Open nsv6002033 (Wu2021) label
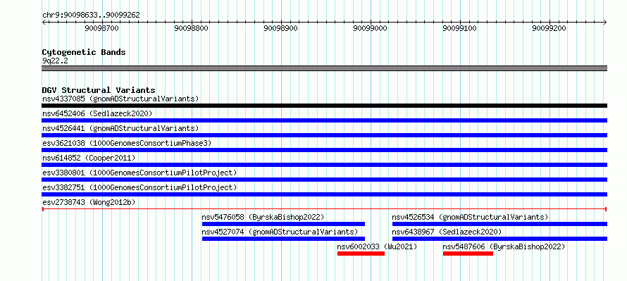627x281 pixels. (x=377, y=246)
